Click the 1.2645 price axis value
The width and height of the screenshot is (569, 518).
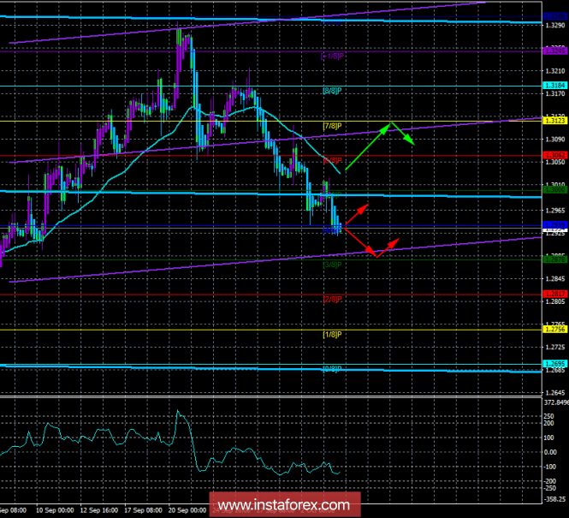[x=555, y=393]
